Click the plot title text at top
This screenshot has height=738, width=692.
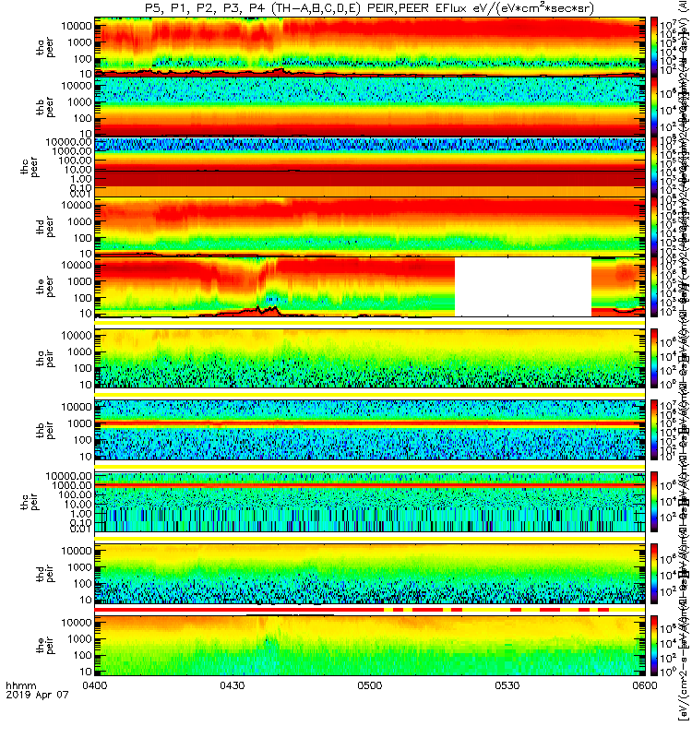pos(369,8)
